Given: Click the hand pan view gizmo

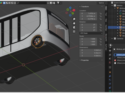Looking at the screenshot, I should click(74, 23).
